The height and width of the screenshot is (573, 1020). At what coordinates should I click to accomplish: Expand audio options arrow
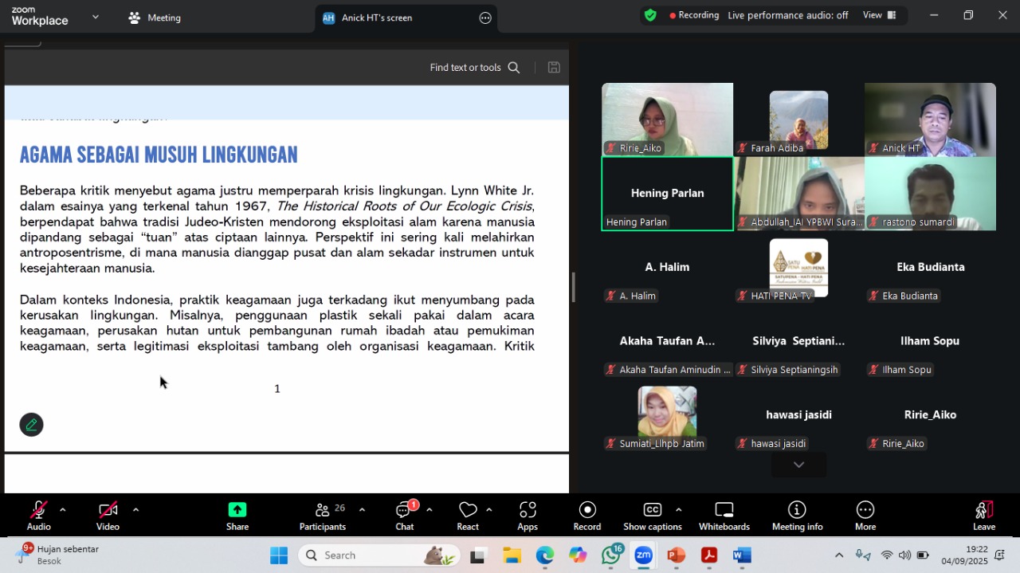click(63, 510)
